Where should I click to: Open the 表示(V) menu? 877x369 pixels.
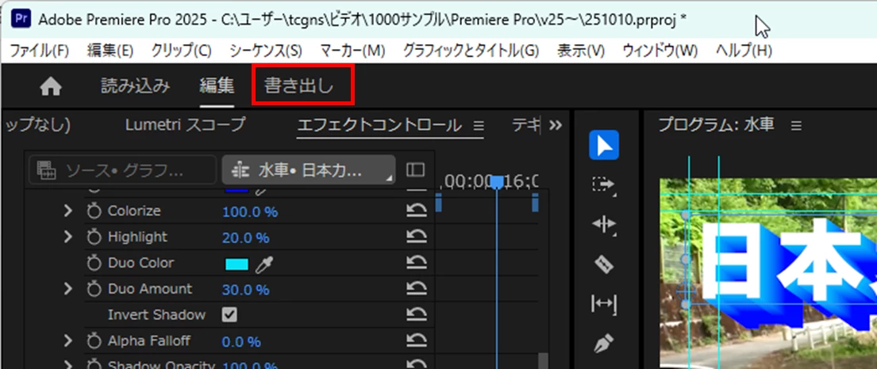pos(581,51)
